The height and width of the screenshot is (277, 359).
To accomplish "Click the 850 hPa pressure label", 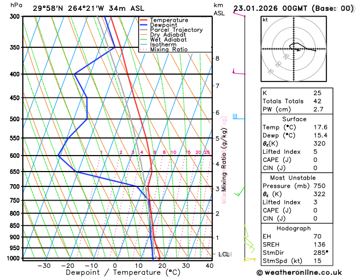I will point(16,226).
